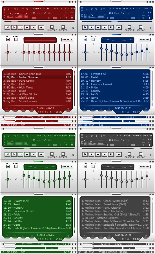The image size is (155, 254).
Task: Go to next track in gray player
Action: (x=111, y=154)
